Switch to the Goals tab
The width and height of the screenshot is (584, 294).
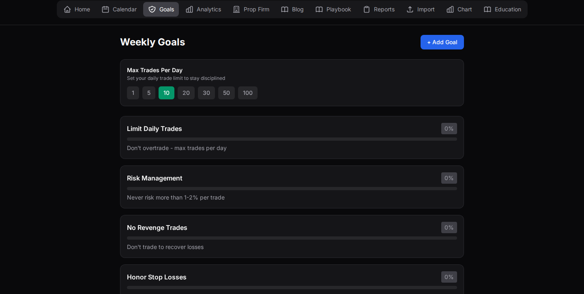[161, 9]
